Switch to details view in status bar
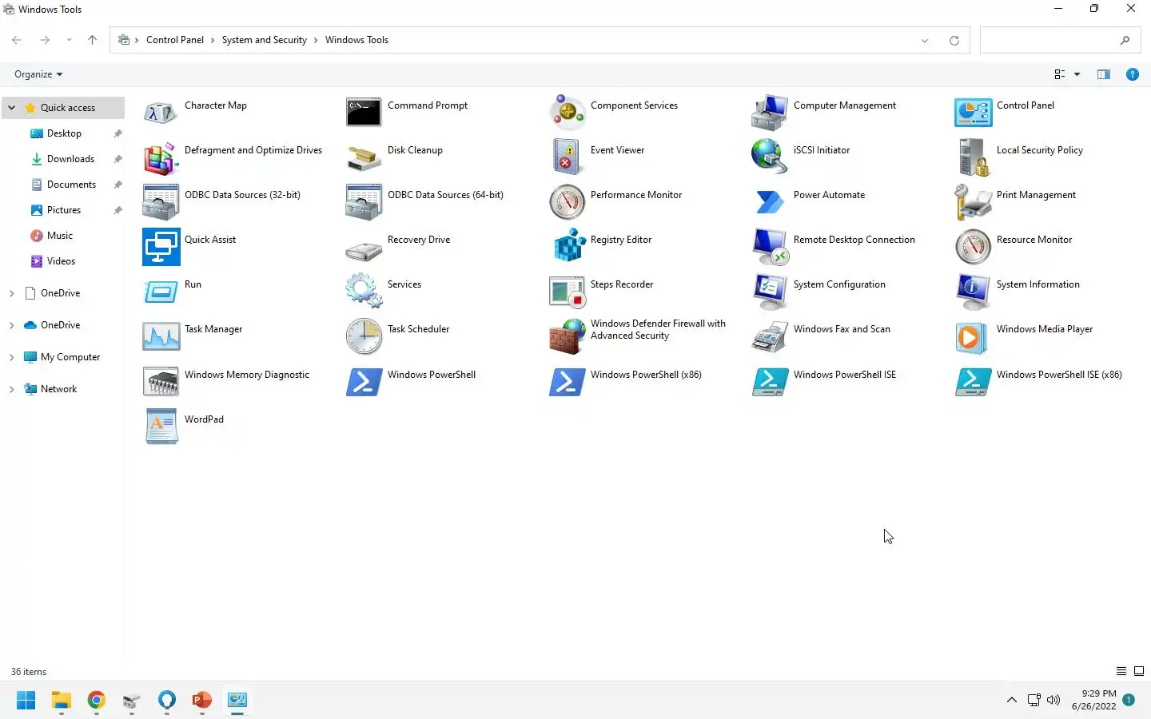This screenshot has width=1151, height=719. [x=1121, y=672]
